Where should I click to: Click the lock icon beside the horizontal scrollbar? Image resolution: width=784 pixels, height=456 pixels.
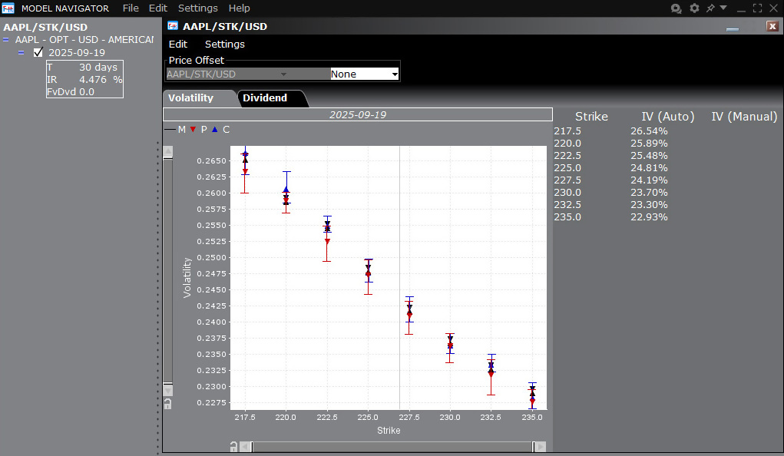pos(233,447)
